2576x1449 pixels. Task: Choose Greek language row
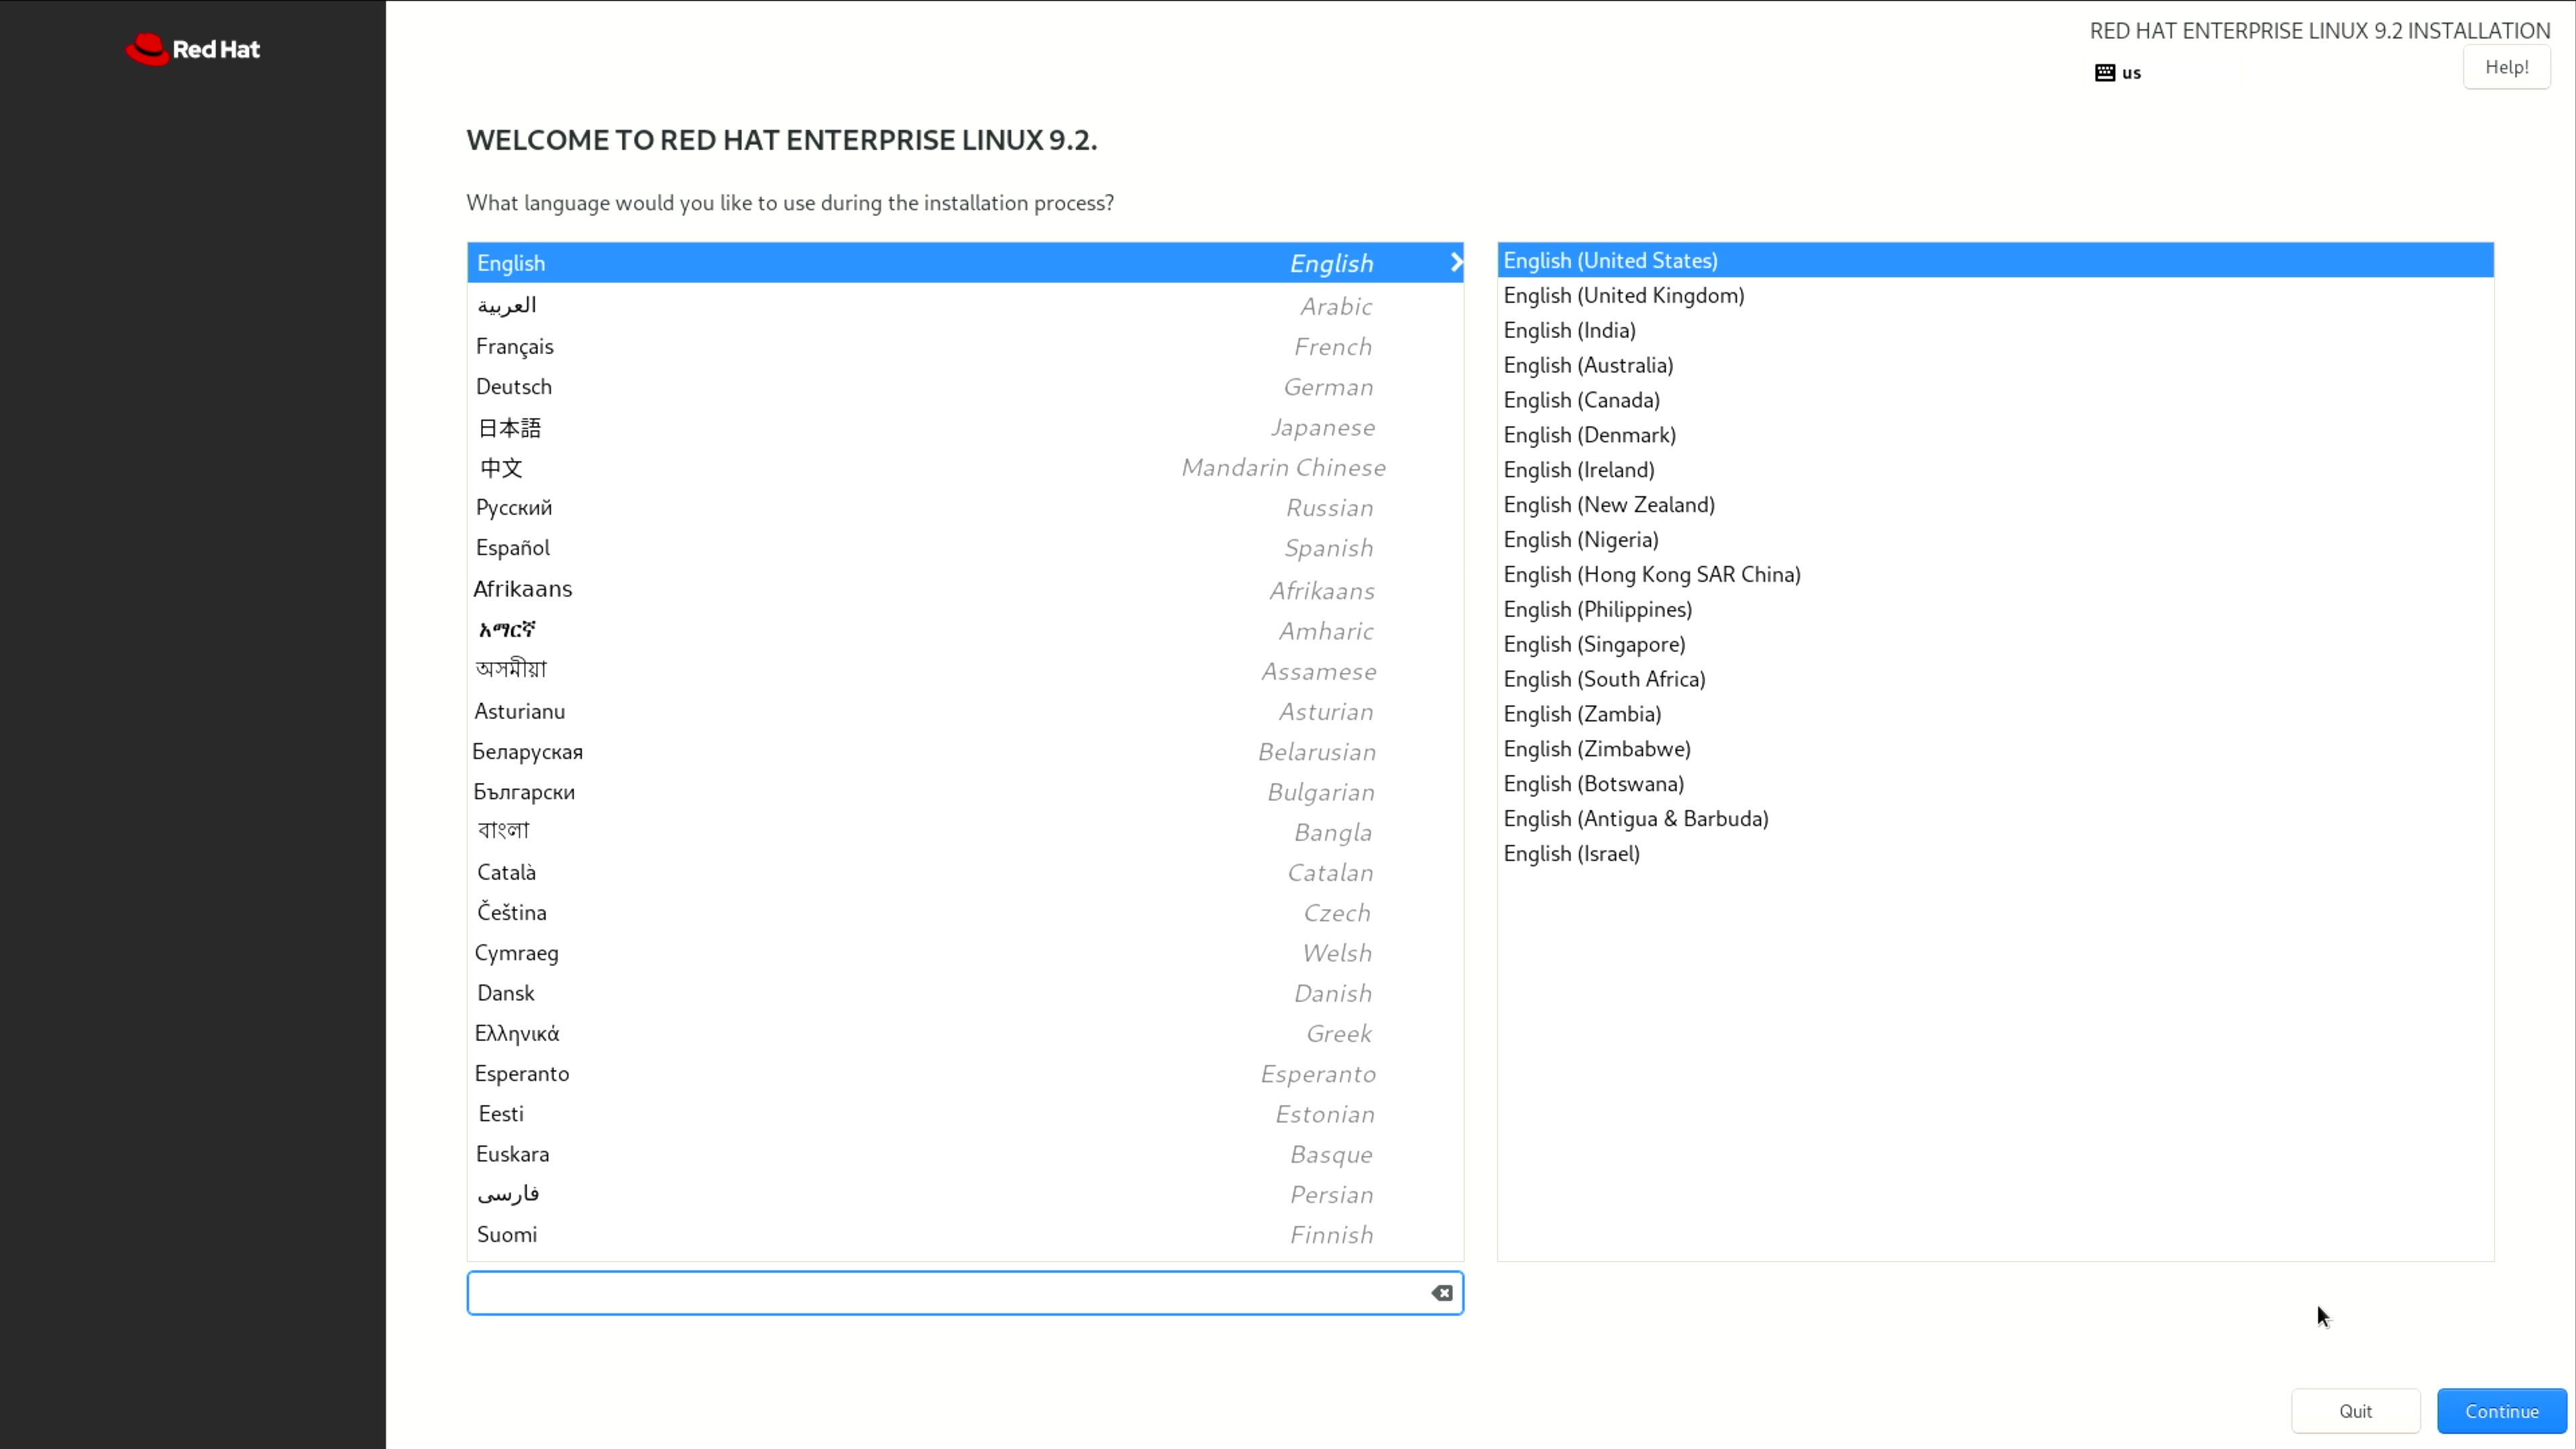coord(965,1033)
